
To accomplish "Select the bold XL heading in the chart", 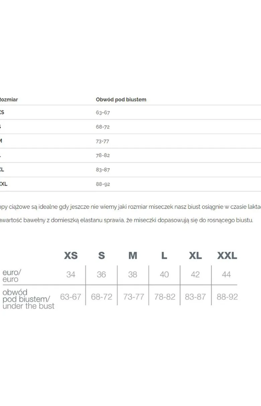I will (x=195, y=256).
